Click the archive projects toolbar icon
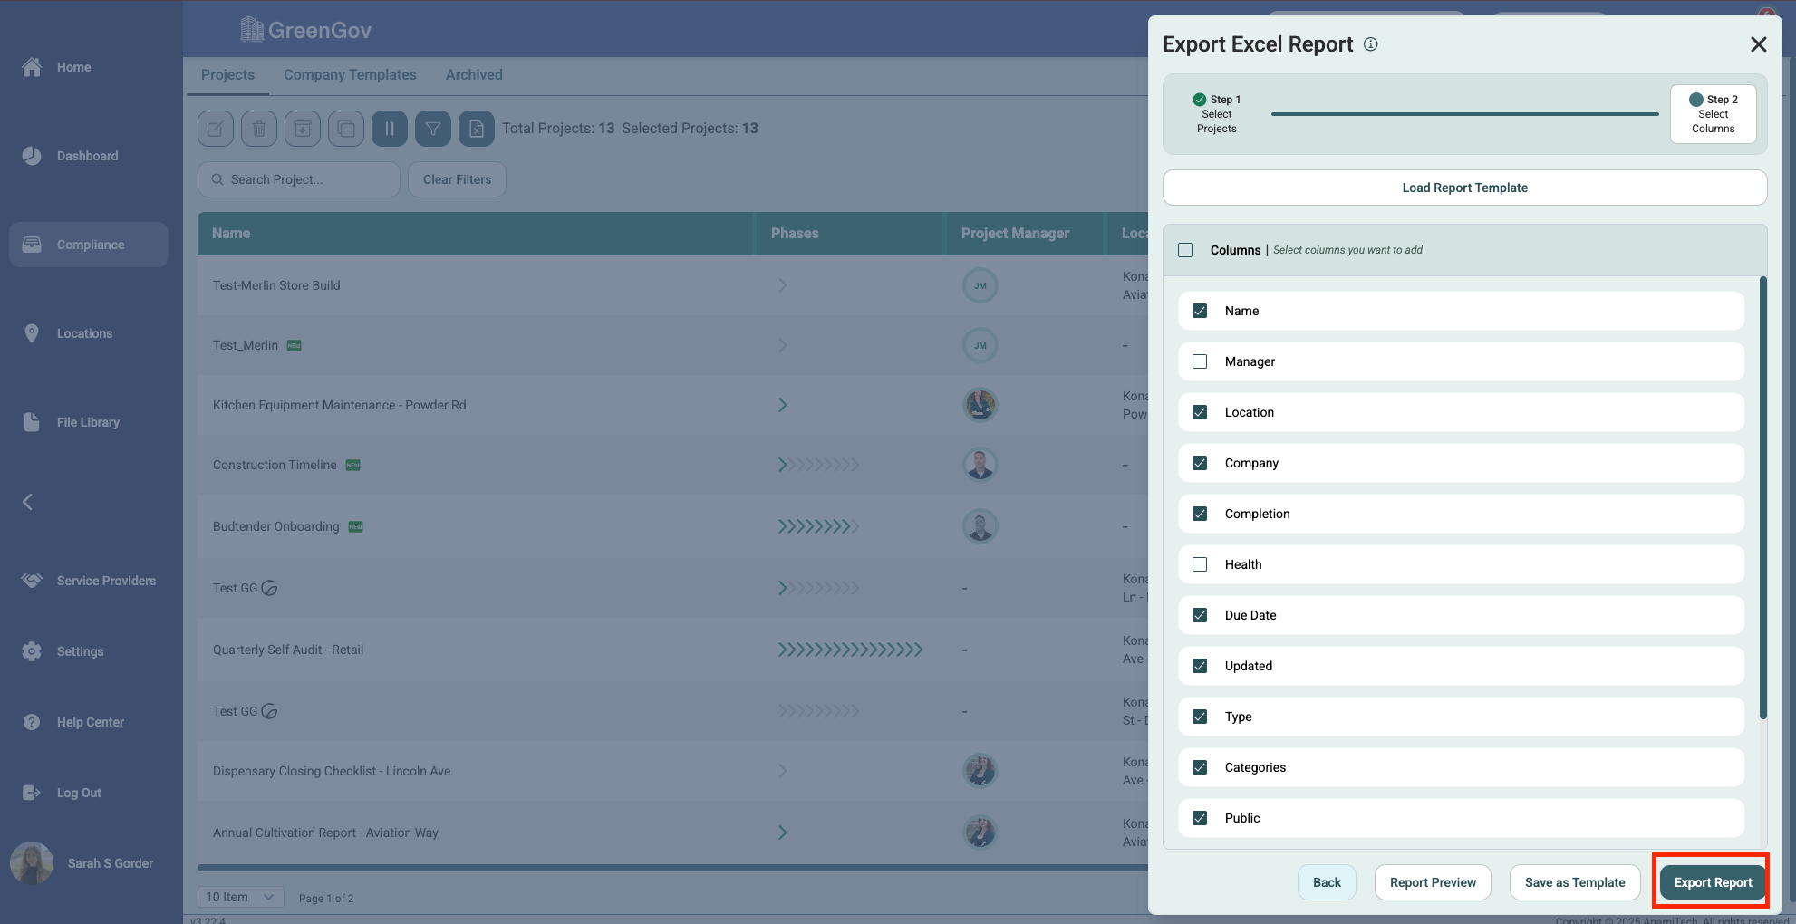 click(x=303, y=129)
